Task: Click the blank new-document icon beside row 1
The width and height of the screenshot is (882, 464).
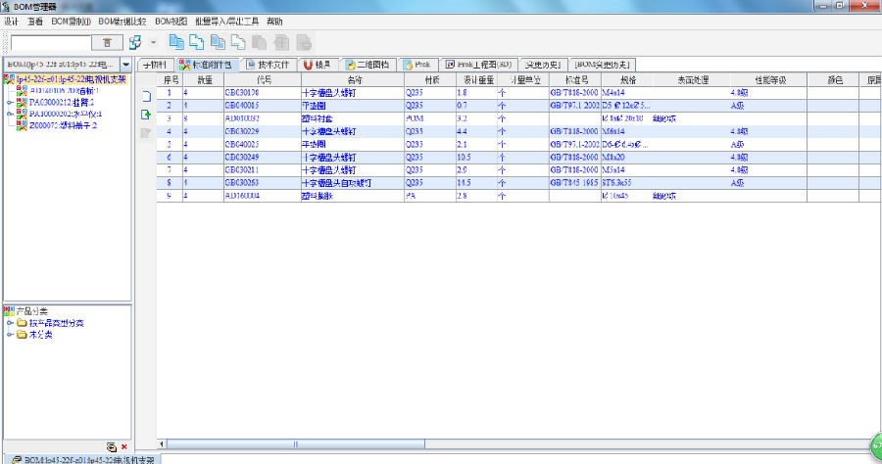Action: [146, 96]
